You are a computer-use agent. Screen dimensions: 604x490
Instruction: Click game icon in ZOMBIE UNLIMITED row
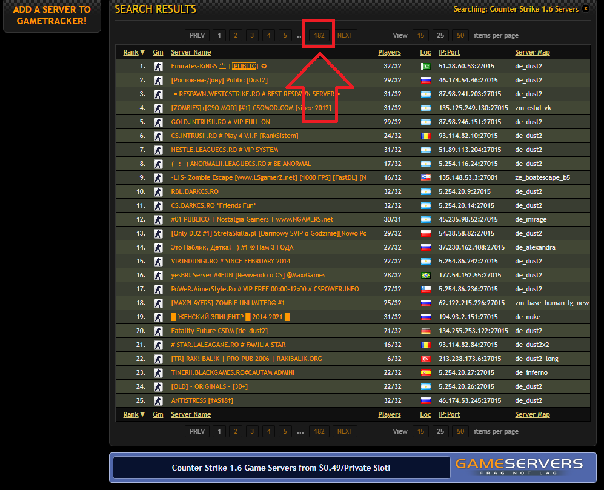pyautogui.click(x=158, y=303)
